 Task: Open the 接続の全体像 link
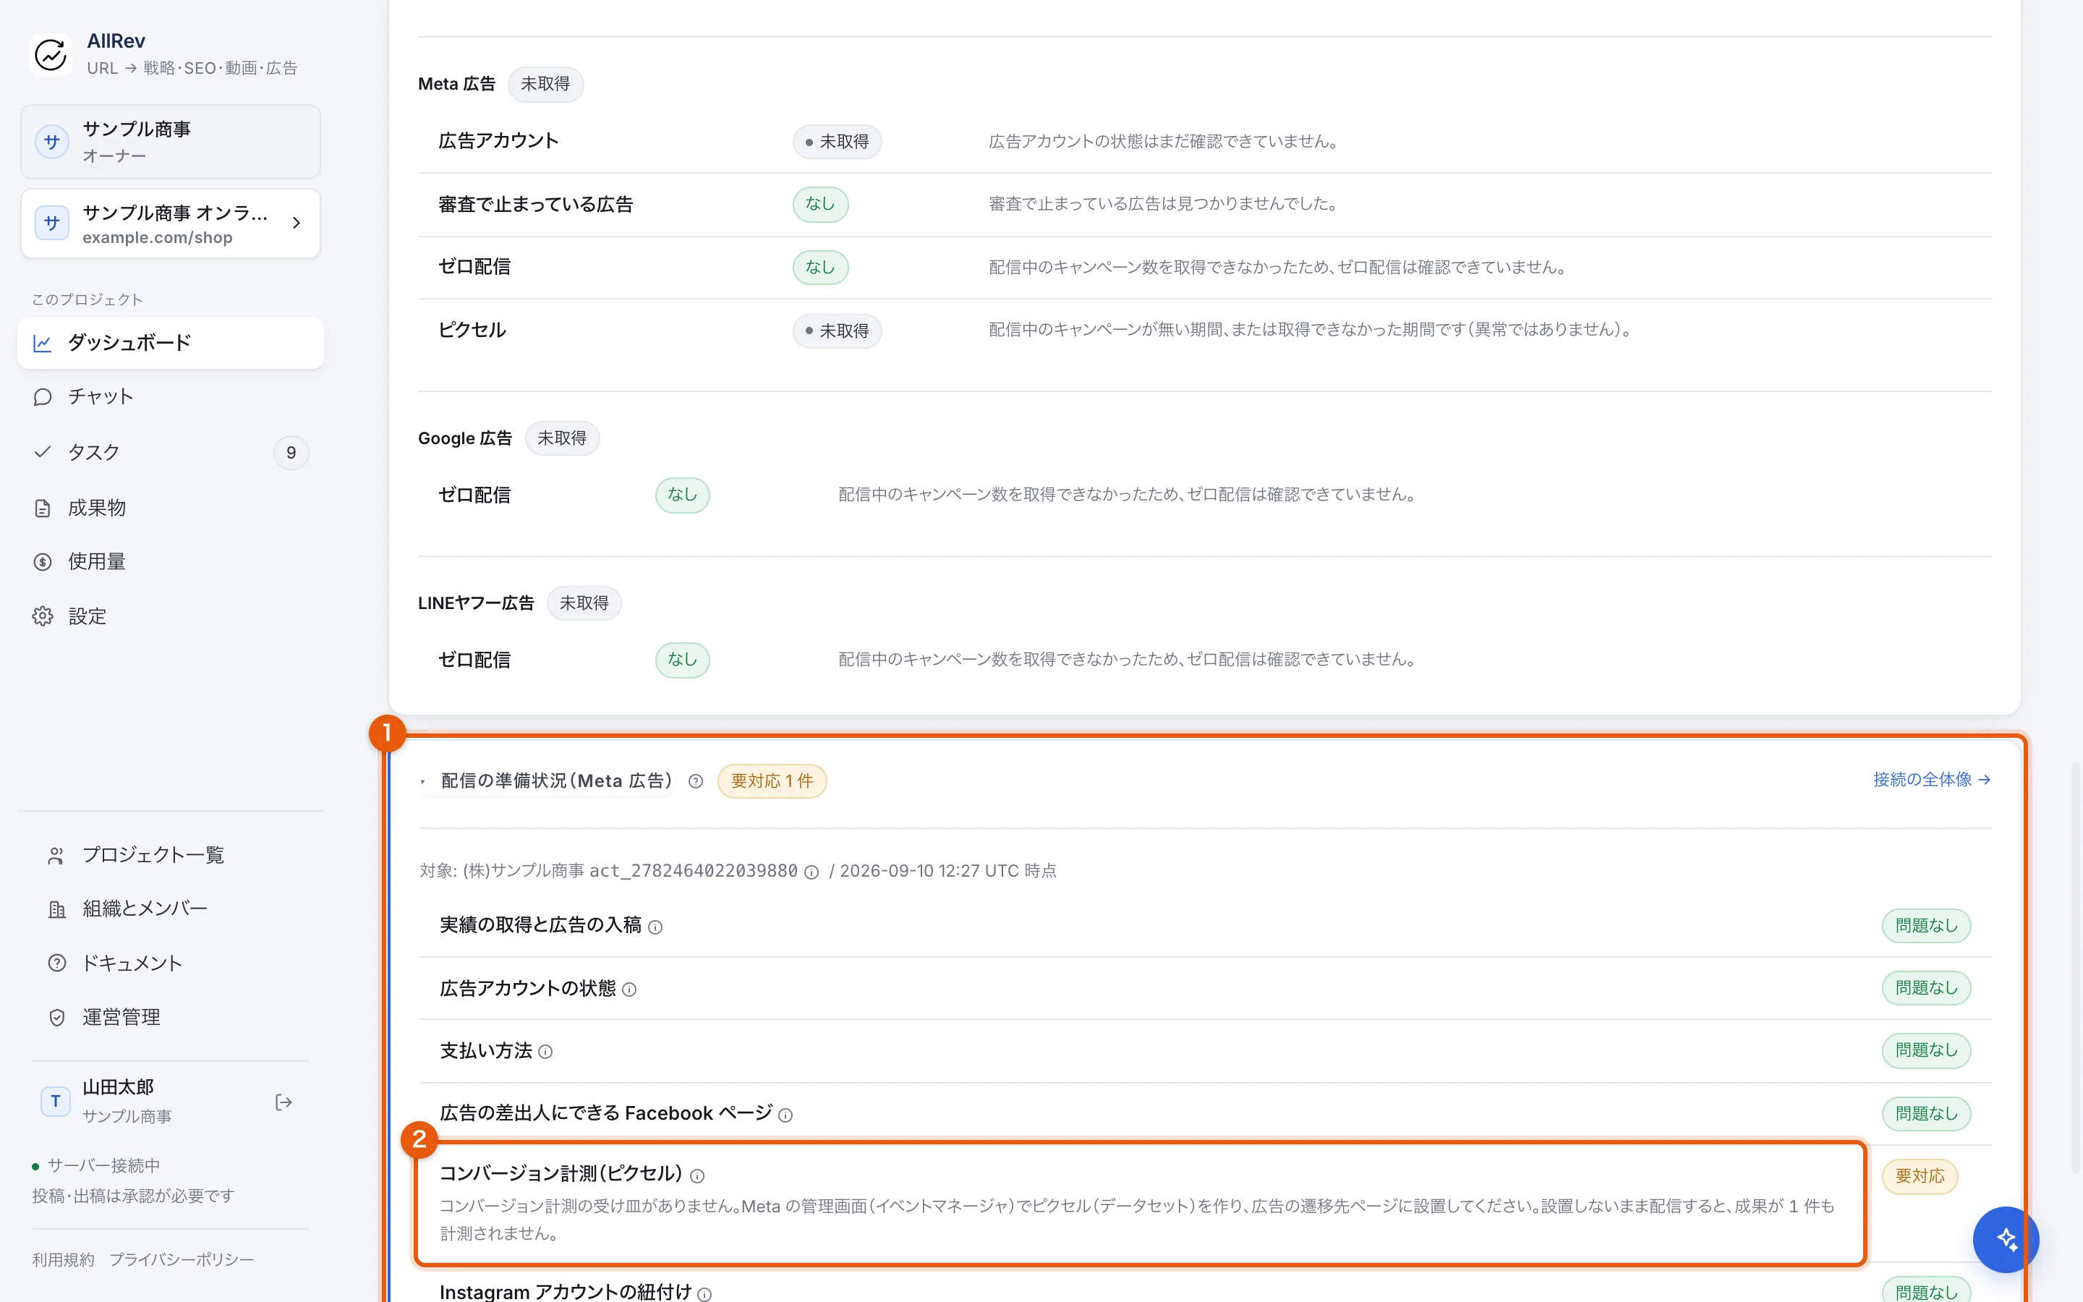[1932, 779]
